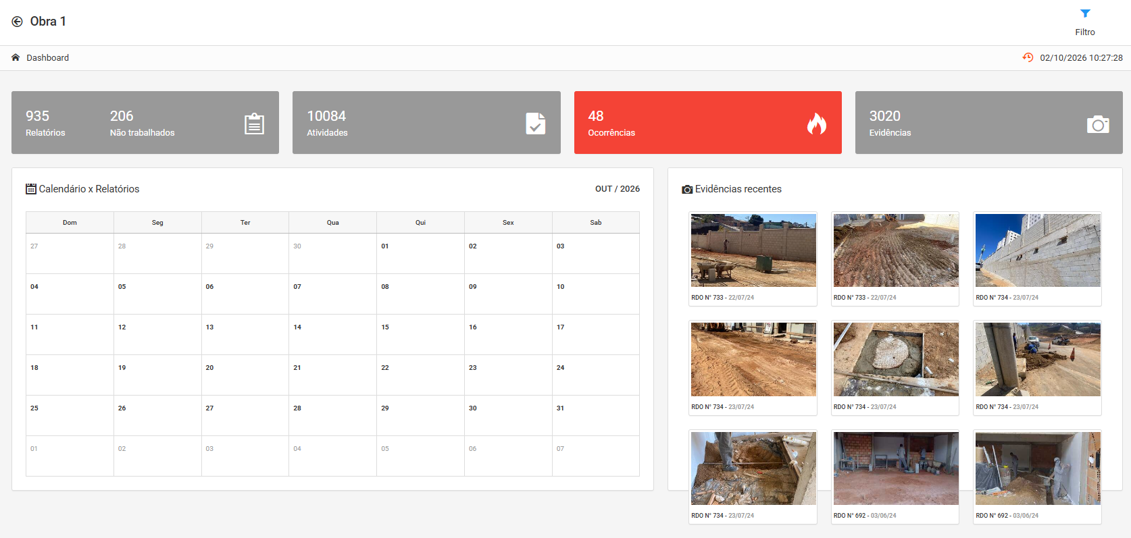This screenshot has width=1131, height=538.
Task: Select calendar day 25 under Dom
Action: pyautogui.click(x=70, y=415)
